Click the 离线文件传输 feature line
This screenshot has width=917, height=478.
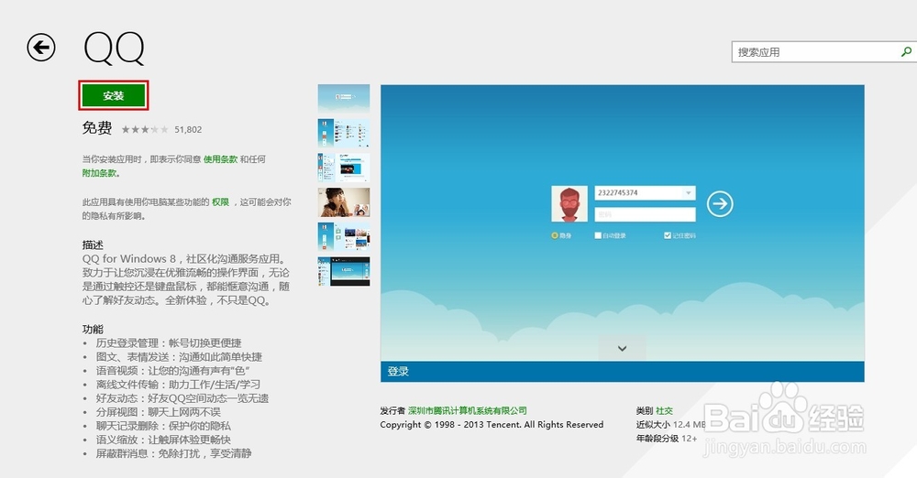click(178, 385)
